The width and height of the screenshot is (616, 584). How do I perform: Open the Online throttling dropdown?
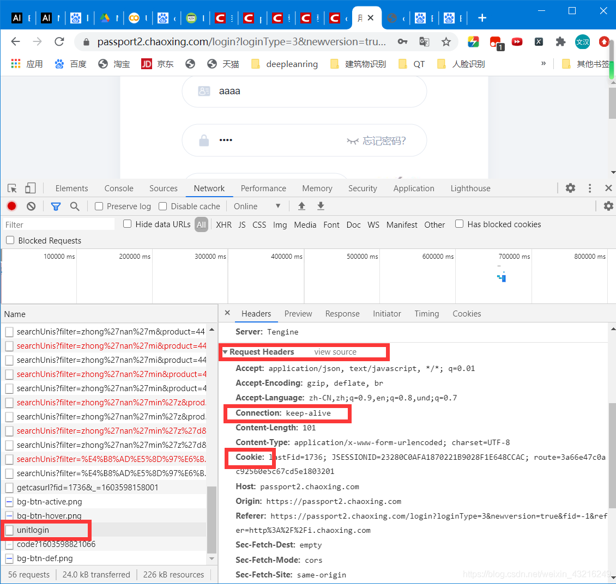tap(257, 206)
